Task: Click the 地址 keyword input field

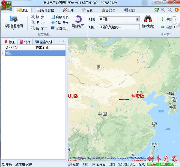Action: point(119,27)
